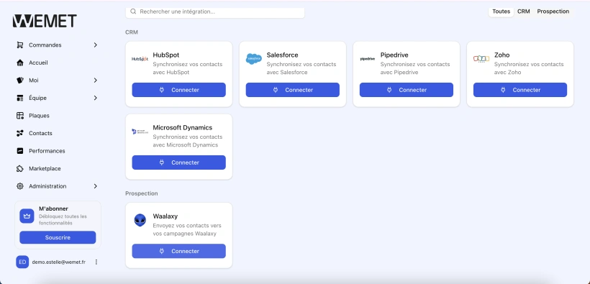Connect the Pipedrive integration
The image size is (590, 284).
pos(407,90)
